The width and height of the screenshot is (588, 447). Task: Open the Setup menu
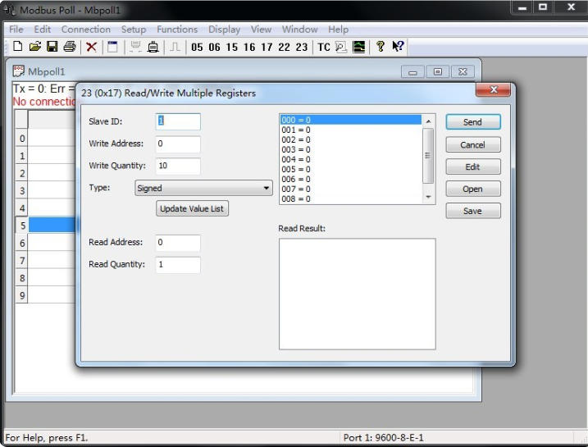pyautogui.click(x=134, y=30)
